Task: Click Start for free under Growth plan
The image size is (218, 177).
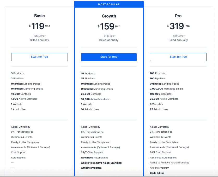Action: click(109, 57)
